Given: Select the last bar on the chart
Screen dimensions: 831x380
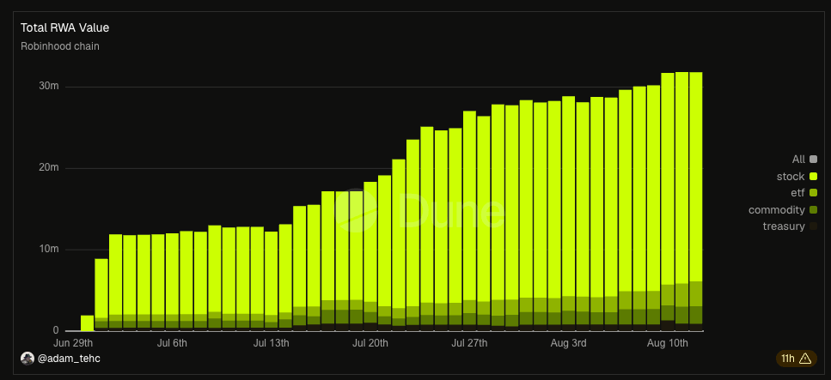Looking at the screenshot, I should pyautogui.click(x=696, y=202).
